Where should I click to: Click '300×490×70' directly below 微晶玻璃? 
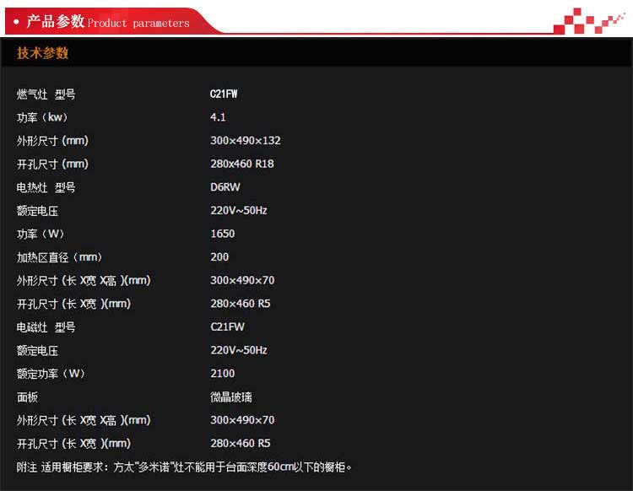[x=242, y=420]
